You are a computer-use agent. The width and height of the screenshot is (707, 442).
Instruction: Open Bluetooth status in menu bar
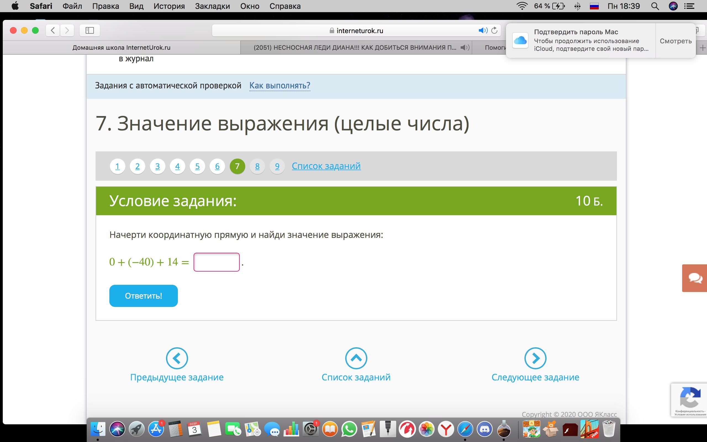tap(577, 6)
